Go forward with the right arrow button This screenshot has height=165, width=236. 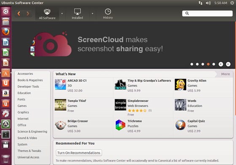tap(28, 13)
